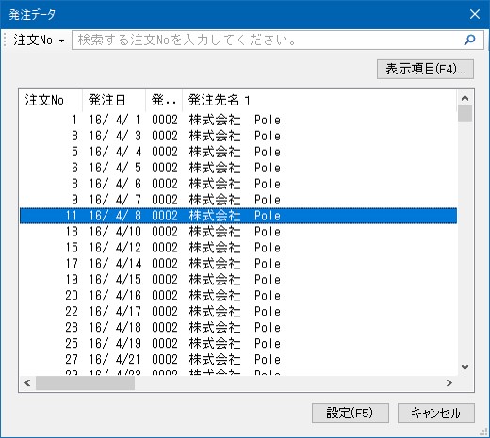Click the order number search field
This screenshot has width=490, height=438.
pyautogui.click(x=267, y=40)
